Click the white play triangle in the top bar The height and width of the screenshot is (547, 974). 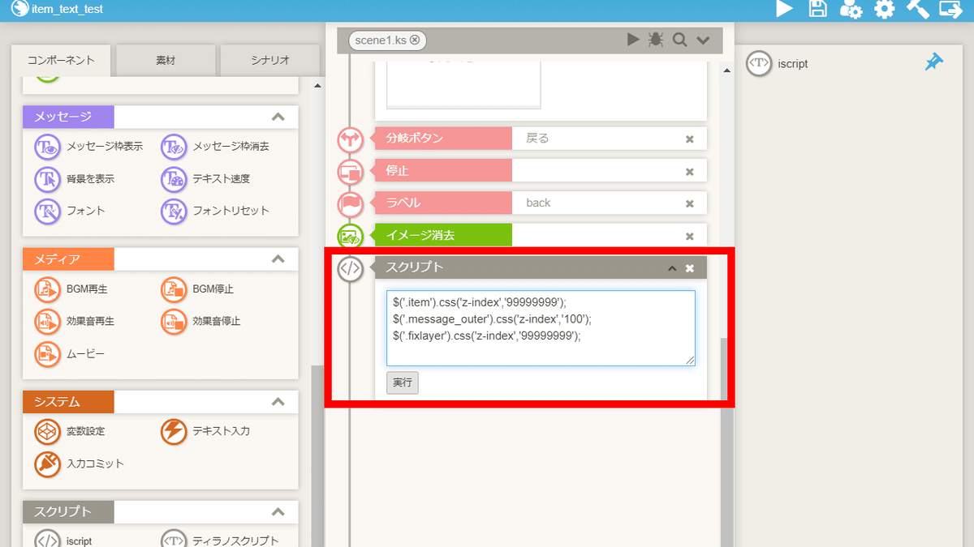coord(784,9)
